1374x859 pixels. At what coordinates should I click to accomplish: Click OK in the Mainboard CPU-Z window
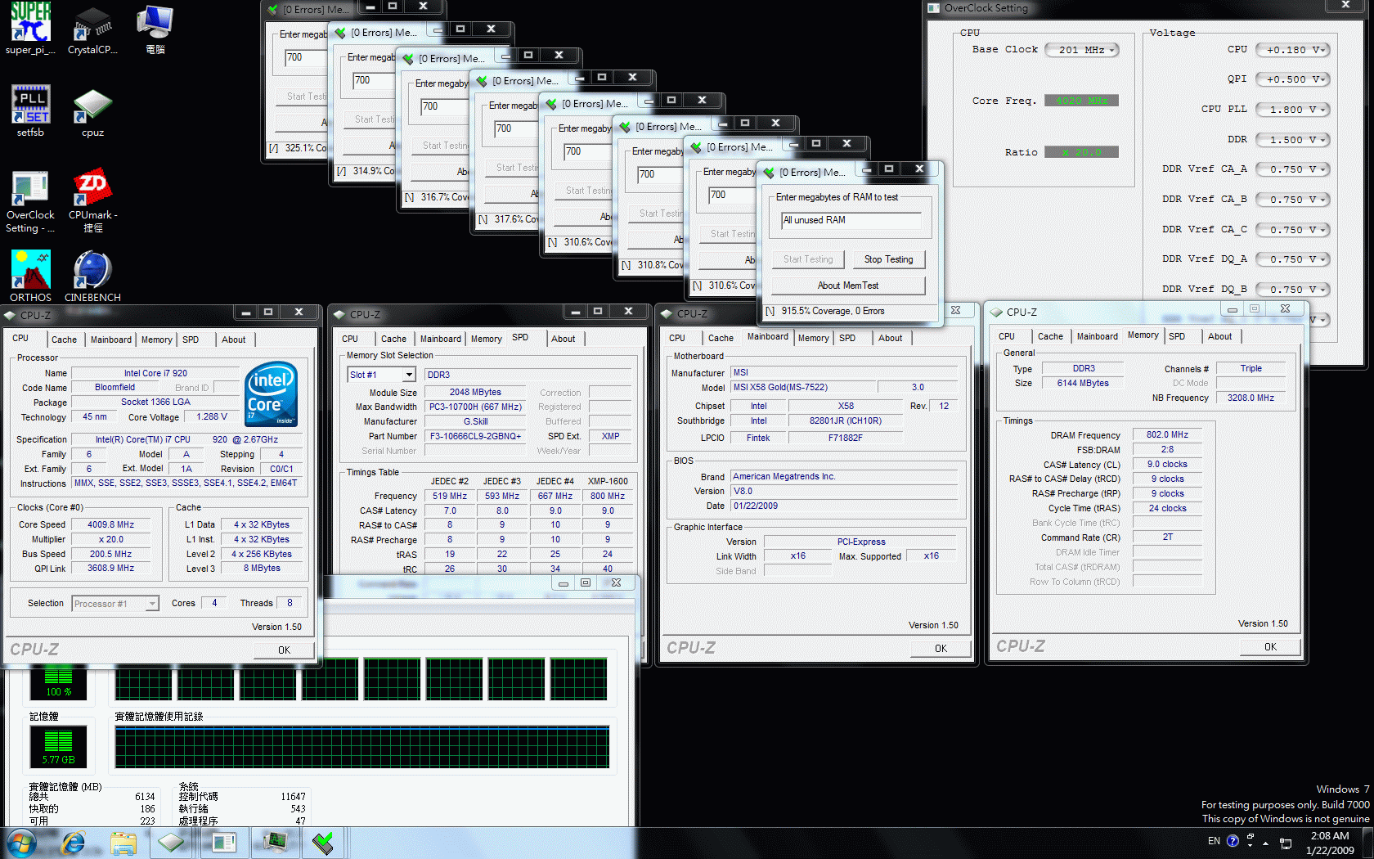coord(941,648)
